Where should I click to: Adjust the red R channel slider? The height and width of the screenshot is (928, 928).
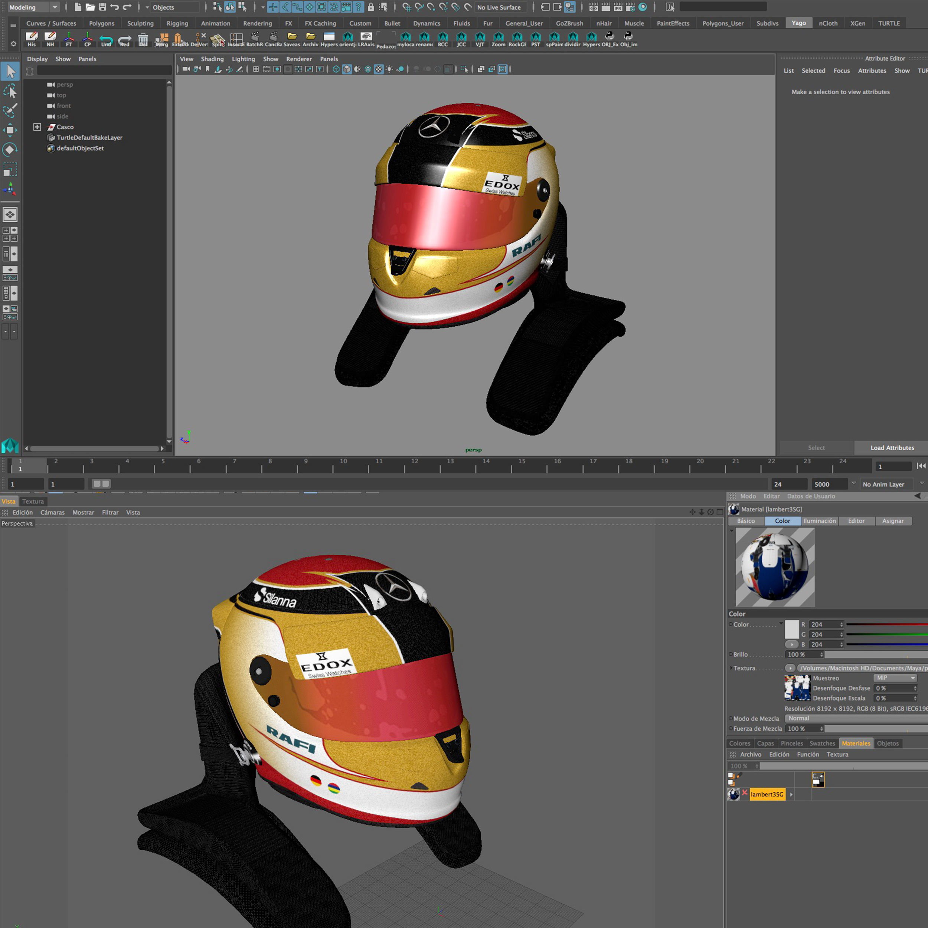click(x=887, y=624)
